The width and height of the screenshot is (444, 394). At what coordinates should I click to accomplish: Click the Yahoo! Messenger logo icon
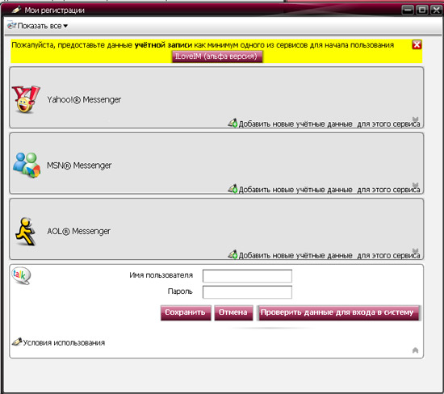tap(26, 99)
